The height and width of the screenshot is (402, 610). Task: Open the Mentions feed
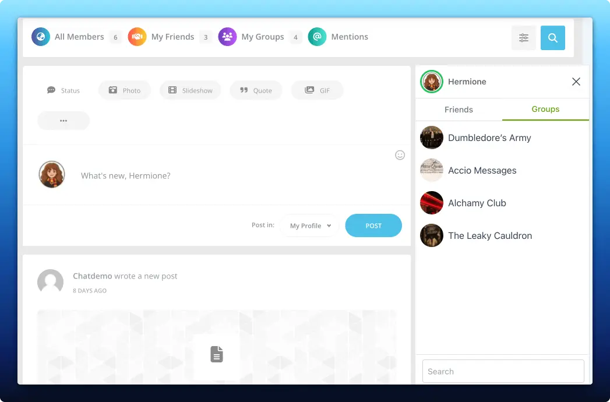(339, 37)
